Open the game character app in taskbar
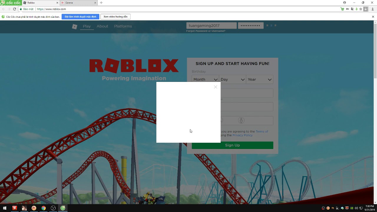The image size is (377, 212). pyautogui.click(x=24, y=208)
